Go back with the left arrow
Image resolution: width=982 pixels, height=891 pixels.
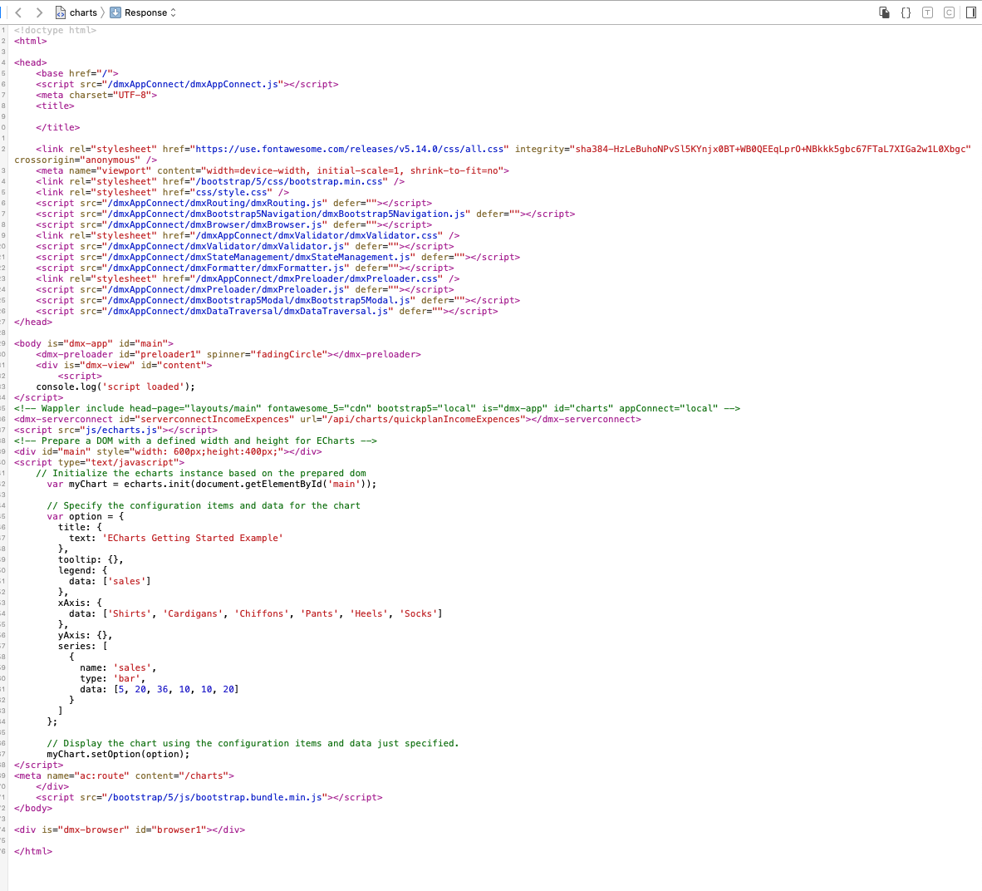click(19, 12)
